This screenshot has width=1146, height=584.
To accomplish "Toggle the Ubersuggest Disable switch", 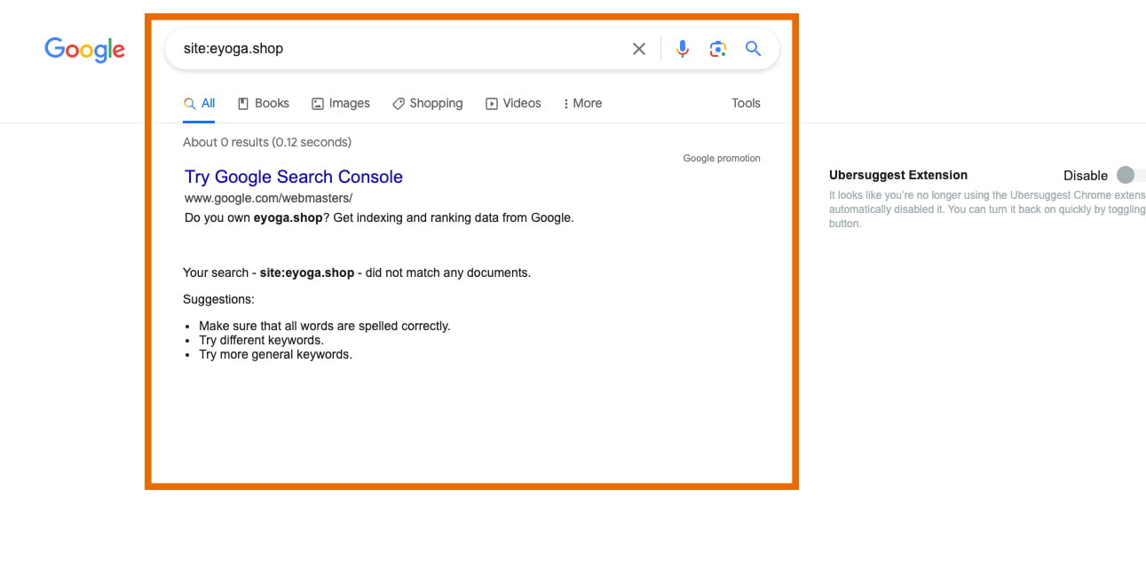I will (x=1131, y=175).
